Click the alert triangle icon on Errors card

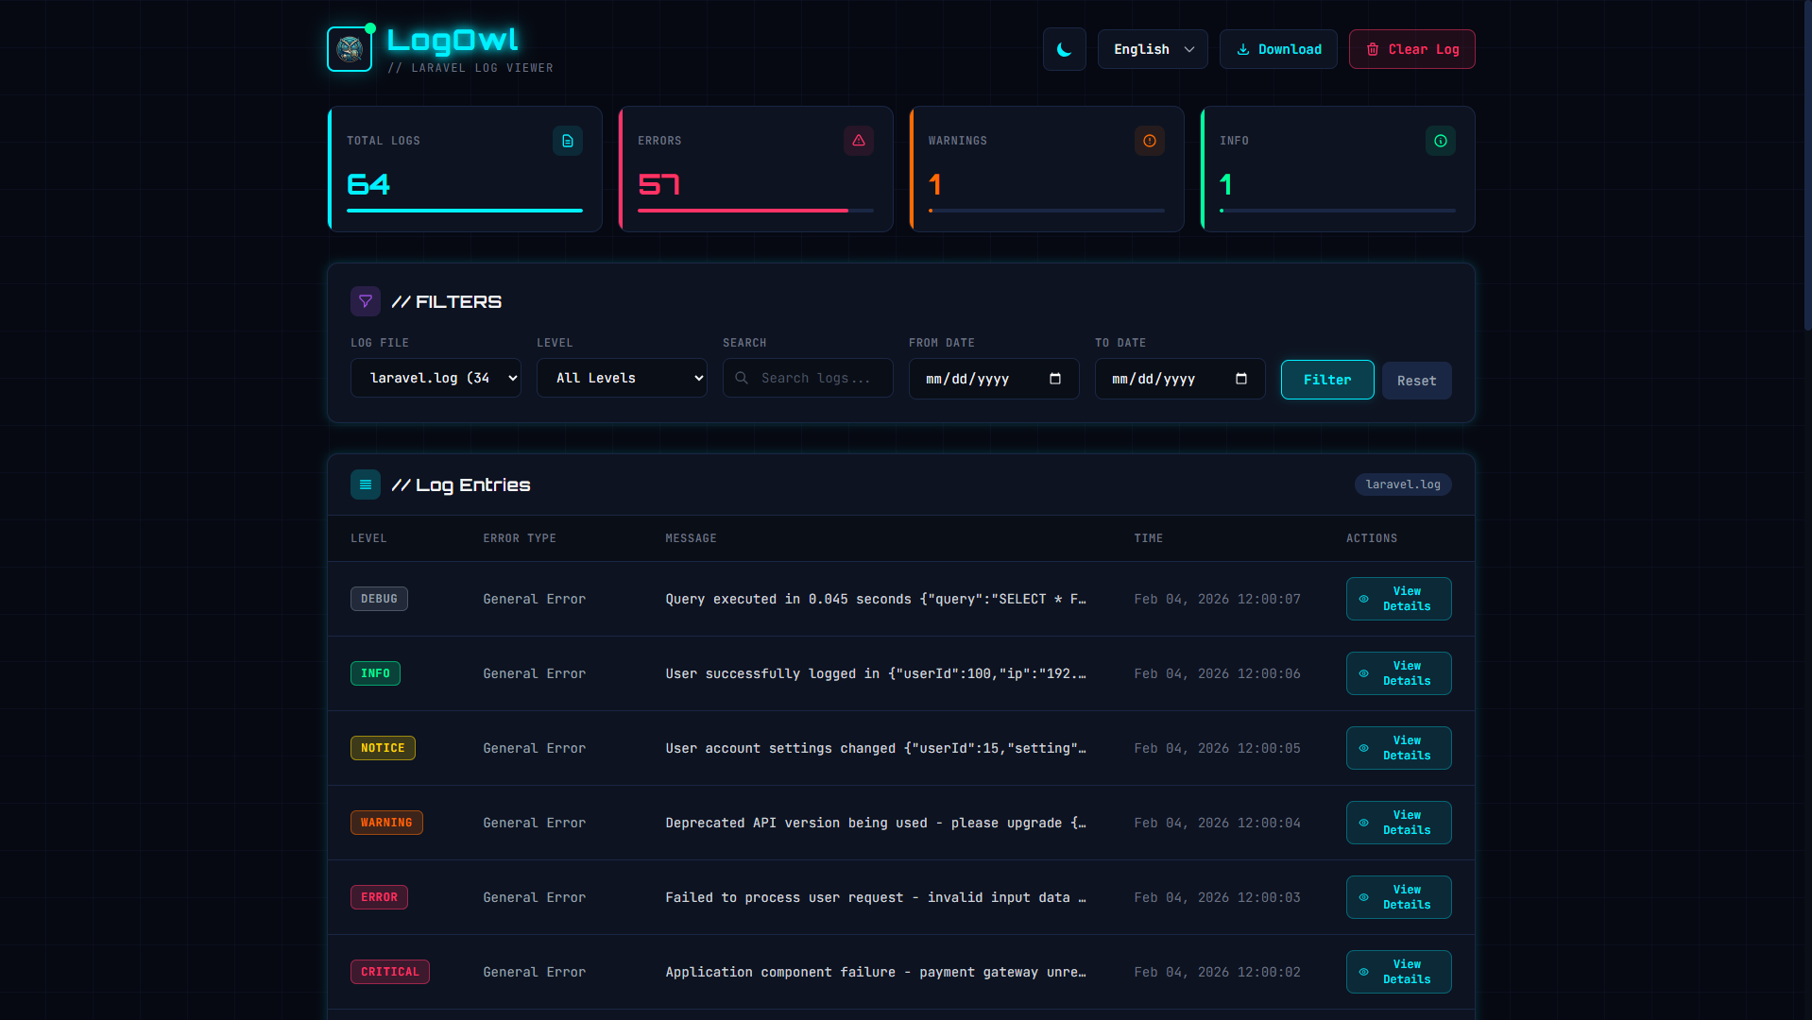click(858, 140)
